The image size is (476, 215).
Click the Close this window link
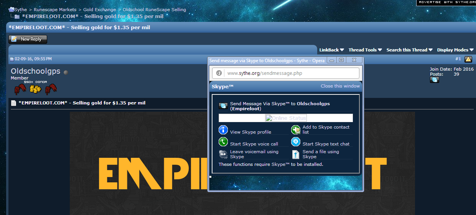point(340,86)
